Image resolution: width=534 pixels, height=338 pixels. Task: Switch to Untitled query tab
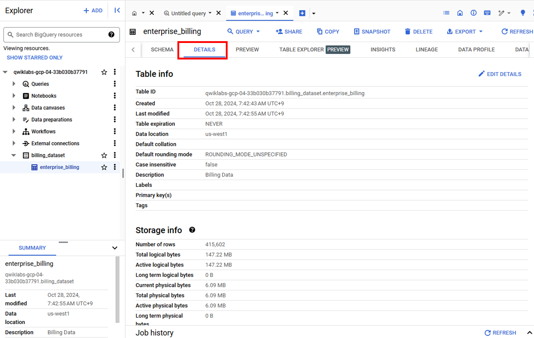point(188,13)
